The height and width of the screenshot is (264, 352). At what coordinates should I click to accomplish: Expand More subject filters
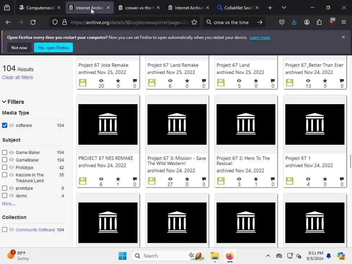click(9, 203)
